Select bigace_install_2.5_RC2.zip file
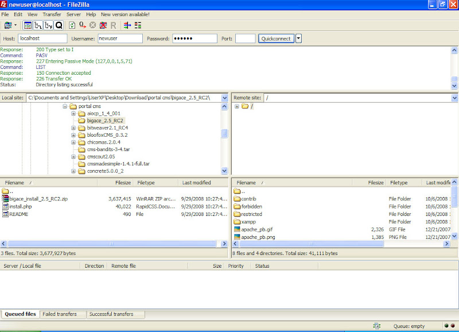The width and height of the screenshot is (459, 332). click(38, 199)
